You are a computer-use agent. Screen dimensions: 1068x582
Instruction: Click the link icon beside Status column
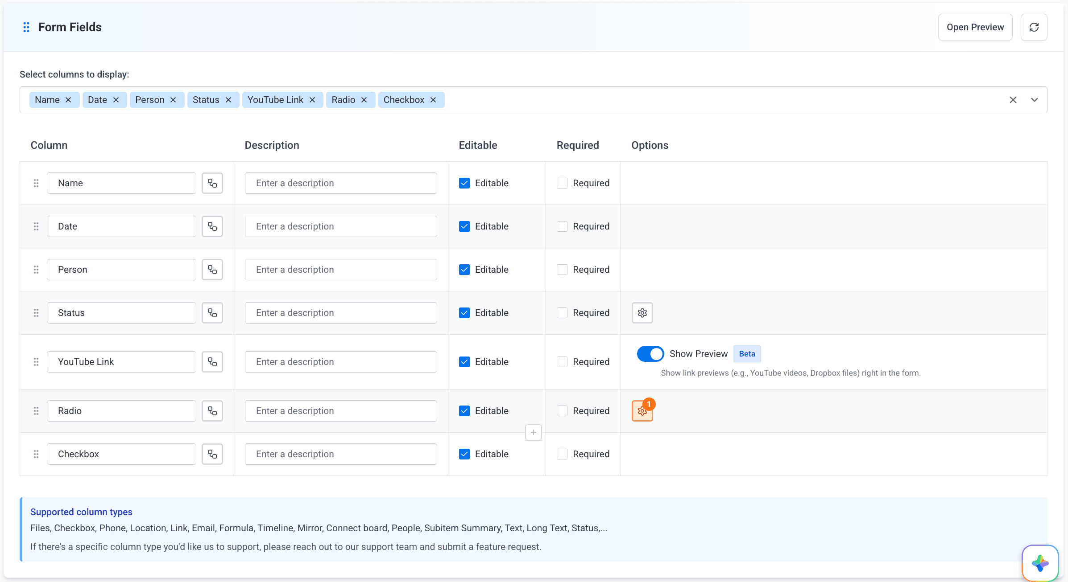click(x=212, y=313)
